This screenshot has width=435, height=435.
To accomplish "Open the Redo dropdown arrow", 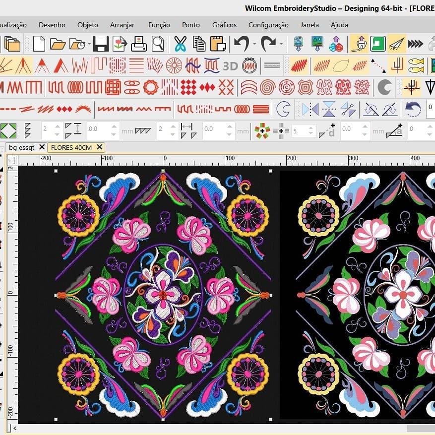I will tap(281, 45).
